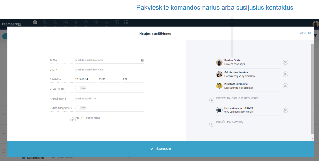Open the credit card icon in top bar
319x161 pixels.
coord(106,23)
